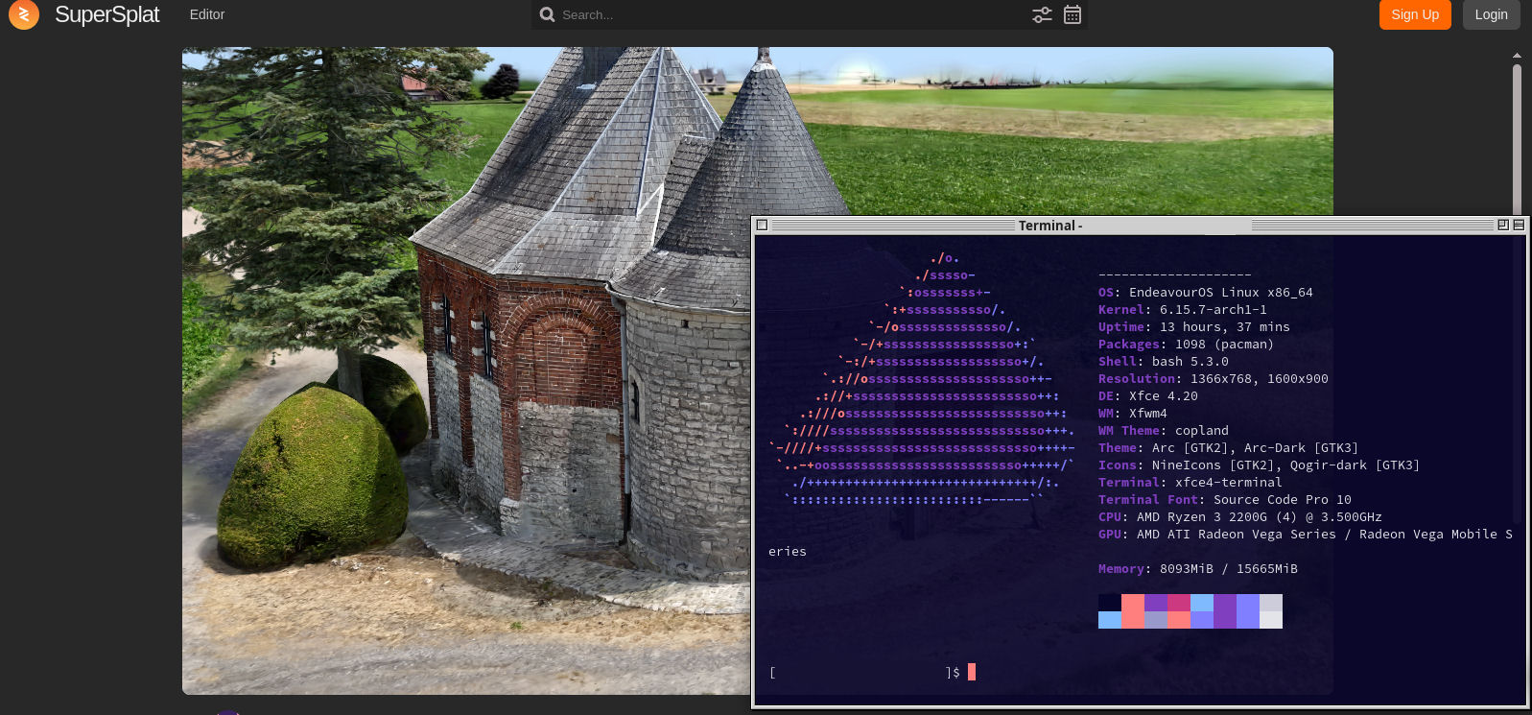Click the wrapped 'eries' text in Terminal
Screen dimensions: 1532x715
pos(787,552)
